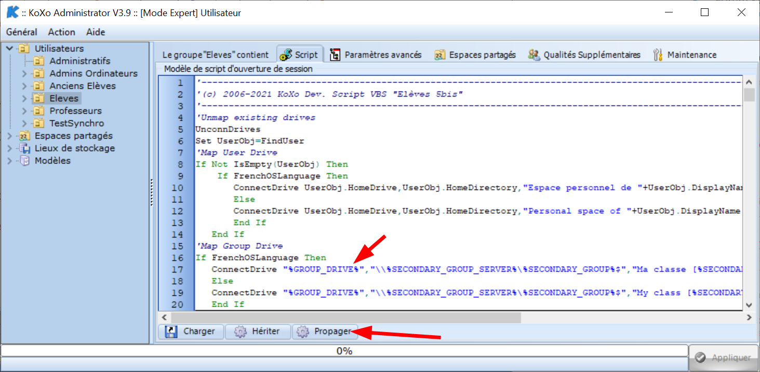Switch to Le groupe "Eleves" contient tab

[x=216, y=54]
